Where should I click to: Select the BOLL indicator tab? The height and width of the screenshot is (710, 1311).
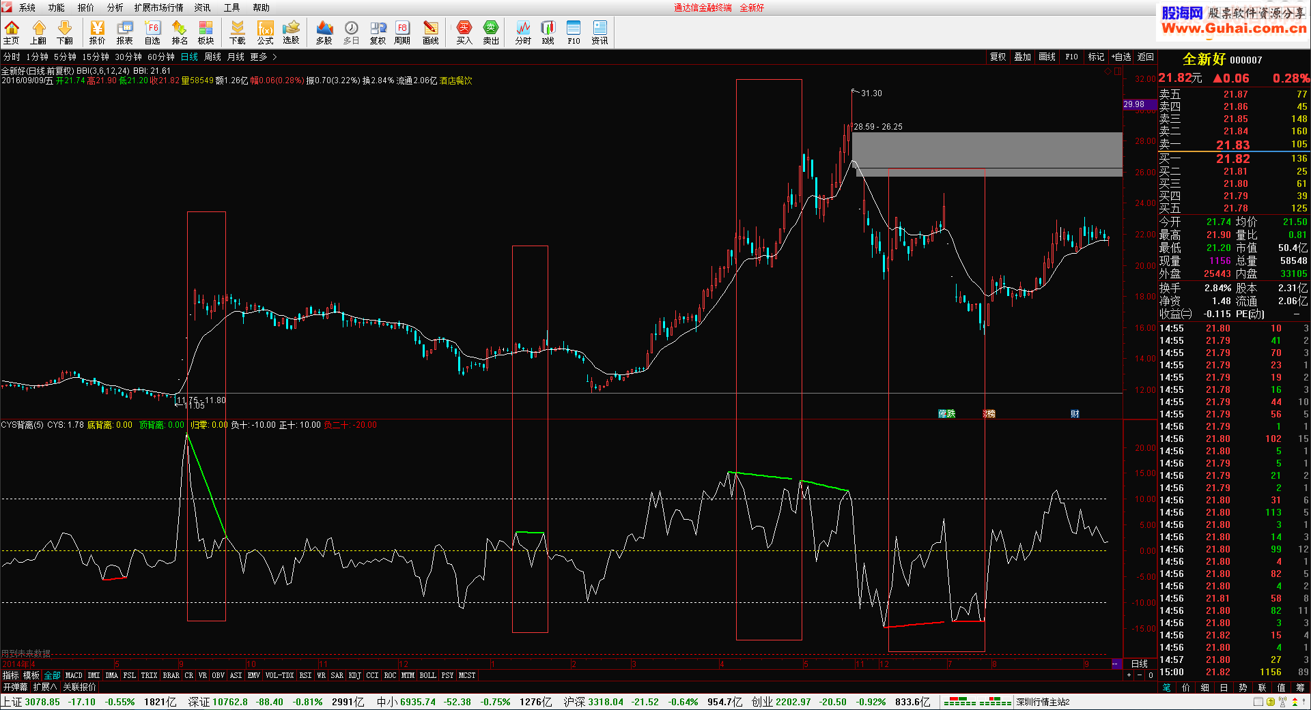pyautogui.click(x=428, y=675)
